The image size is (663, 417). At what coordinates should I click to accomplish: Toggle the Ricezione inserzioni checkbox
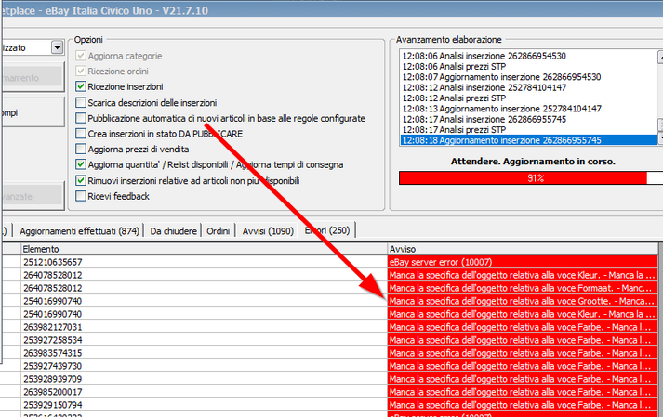pyautogui.click(x=81, y=86)
